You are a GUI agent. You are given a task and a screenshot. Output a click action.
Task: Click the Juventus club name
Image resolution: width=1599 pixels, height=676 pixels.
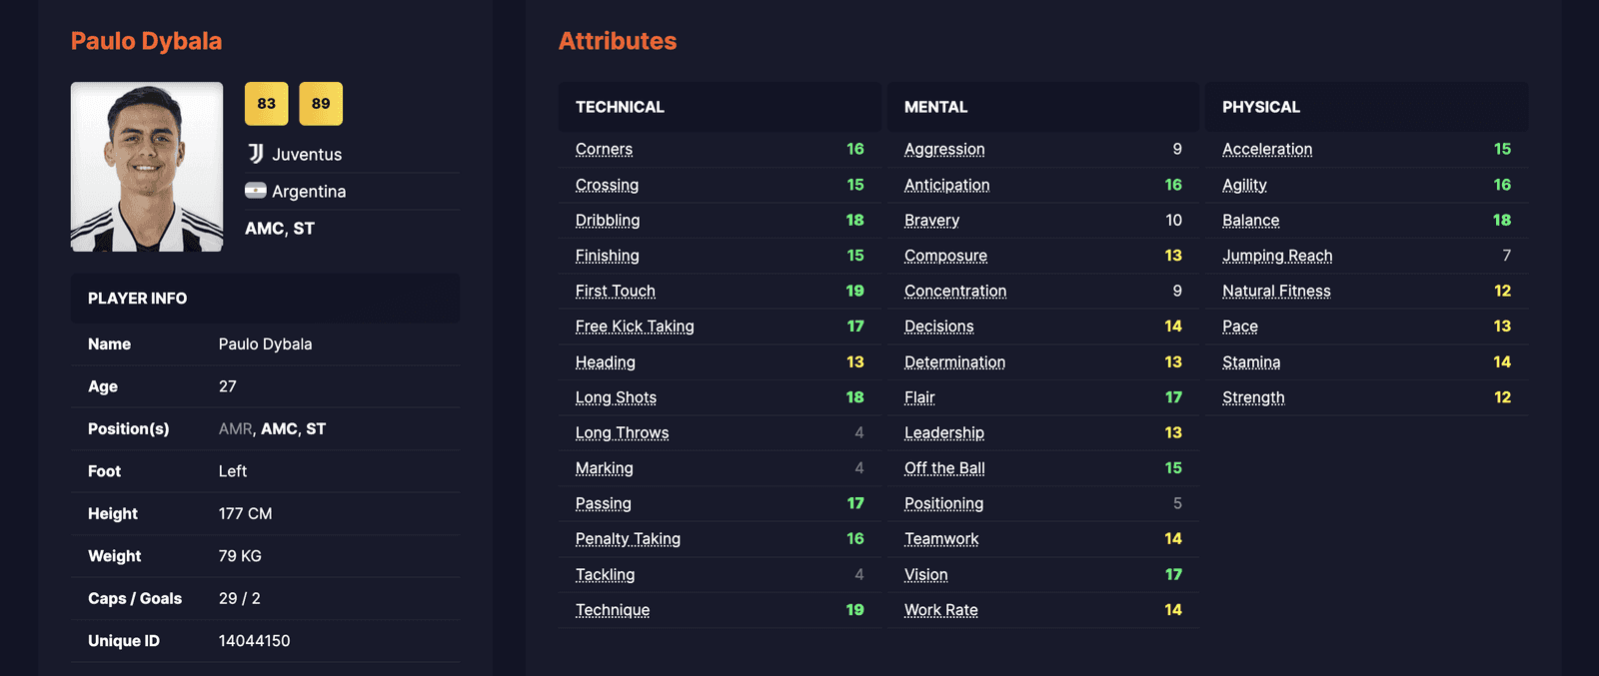click(307, 155)
